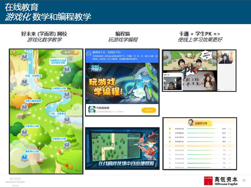This screenshot has width=251, height=188.
Task: Click the teacher webcam thumbnail beside the PK screen
Action: pos(226,57)
